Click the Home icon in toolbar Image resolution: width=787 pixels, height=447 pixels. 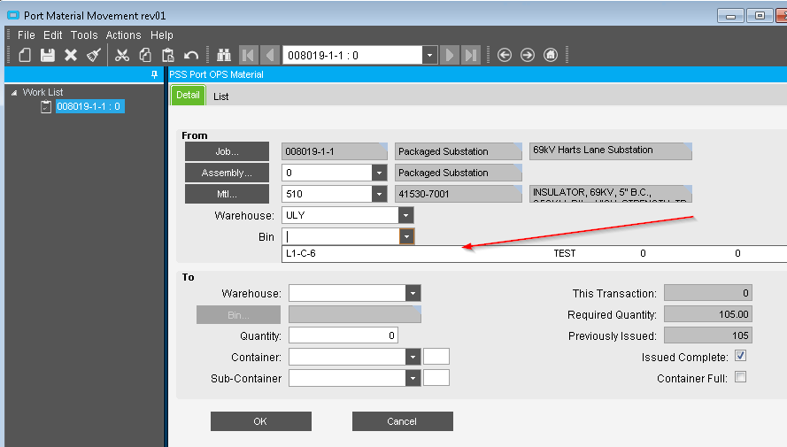tap(551, 55)
